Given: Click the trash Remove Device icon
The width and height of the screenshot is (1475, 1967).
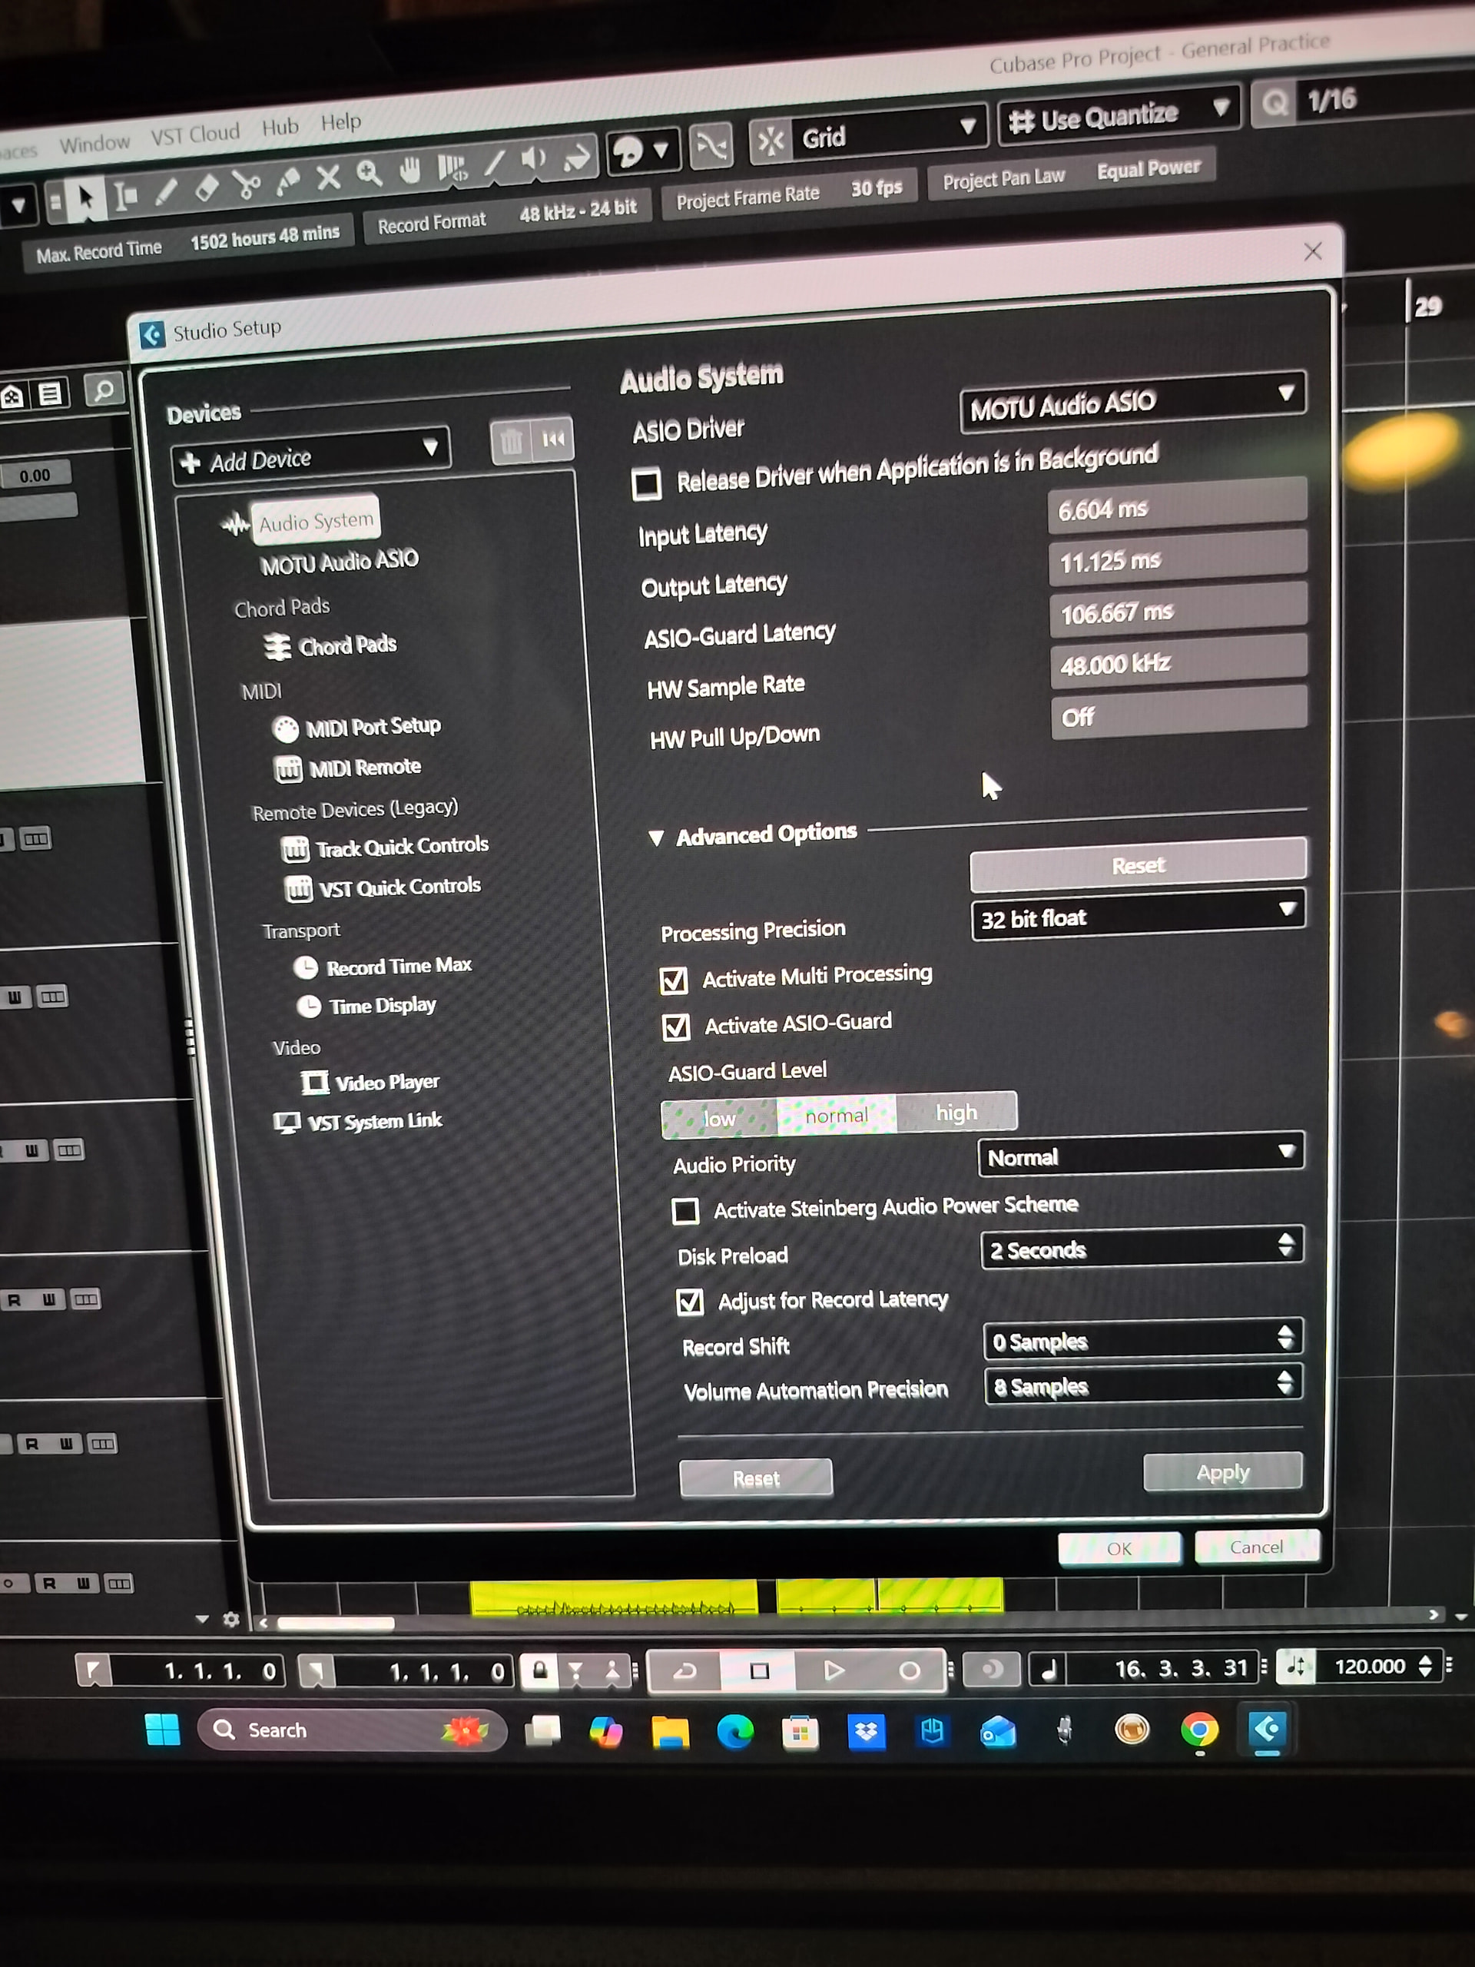Looking at the screenshot, I should pyautogui.click(x=511, y=441).
